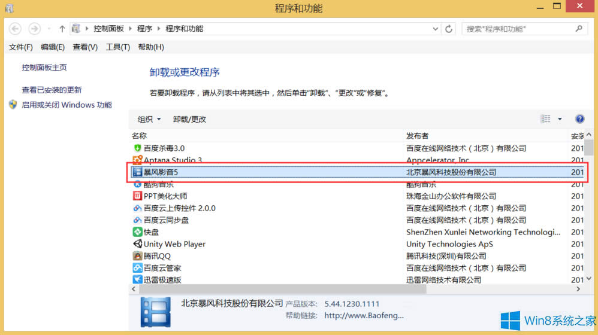This screenshot has width=598, height=335.
Task: Select the 百度云同步盘 row
Action: (357, 220)
